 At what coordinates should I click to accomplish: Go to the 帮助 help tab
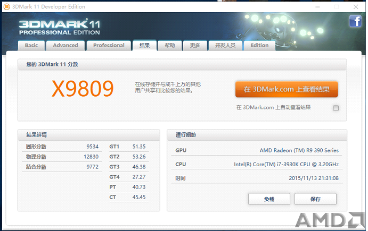tap(170, 46)
